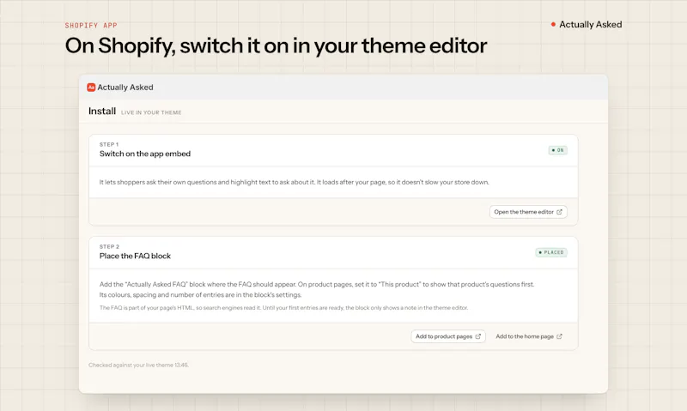Follow the Add to the home page link
The height and width of the screenshot is (411, 687).
pyautogui.click(x=529, y=336)
